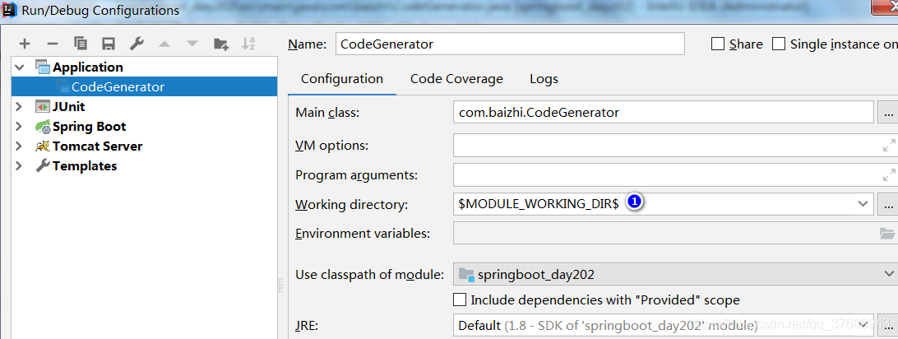Screen dimensions: 898x339
Task: Sort configurations alphabetically
Action: point(248,44)
